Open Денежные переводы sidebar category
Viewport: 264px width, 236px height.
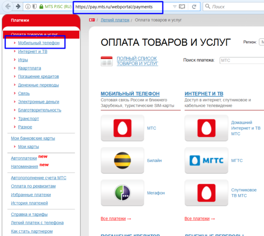38,85
